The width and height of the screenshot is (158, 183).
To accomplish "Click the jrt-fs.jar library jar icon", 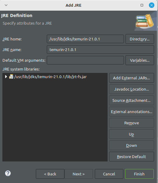I will coord(11,77).
